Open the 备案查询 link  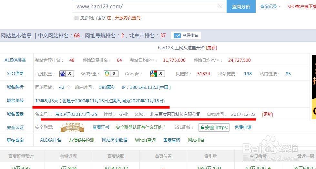(x=171, y=140)
